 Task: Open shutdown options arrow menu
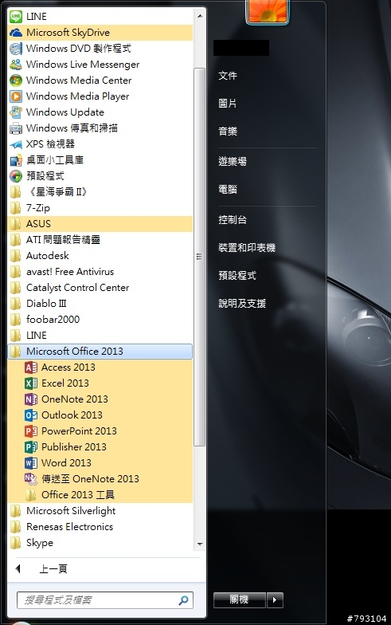[275, 599]
